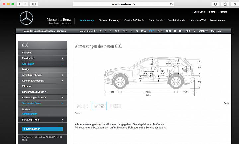The image size is (239, 144).
Task: Select the Neufahrzeuge menu item
Action: (87, 20)
